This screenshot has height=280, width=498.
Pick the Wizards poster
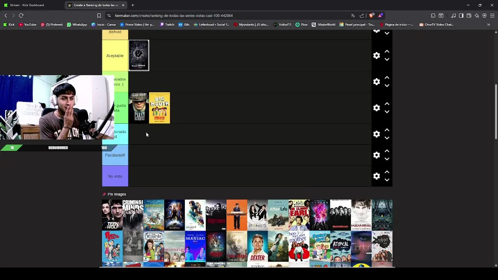[x=154, y=247]
